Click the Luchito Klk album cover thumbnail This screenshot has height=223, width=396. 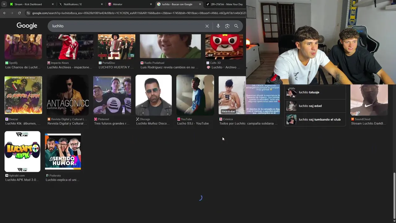(x=23, y=95)
